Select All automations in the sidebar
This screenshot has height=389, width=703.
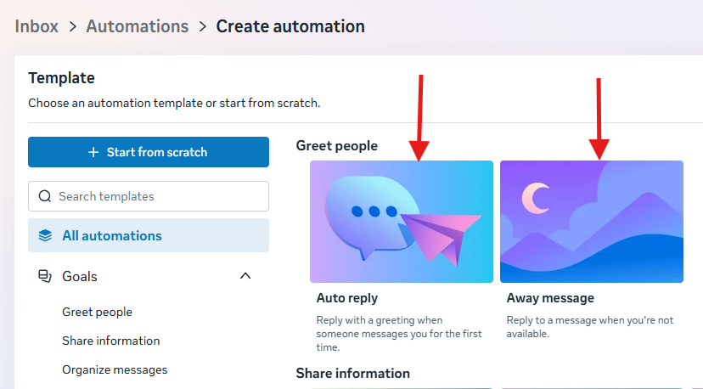(149, 235)
